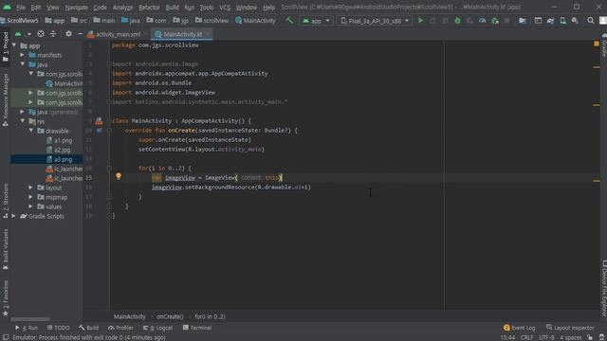Click the yellow light bulb quick-fix icon

[119, 176]
